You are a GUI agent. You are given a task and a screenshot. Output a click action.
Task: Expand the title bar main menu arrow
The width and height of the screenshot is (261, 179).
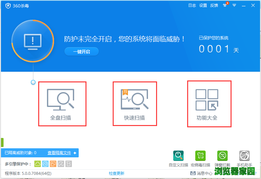(x=234, y=5)
